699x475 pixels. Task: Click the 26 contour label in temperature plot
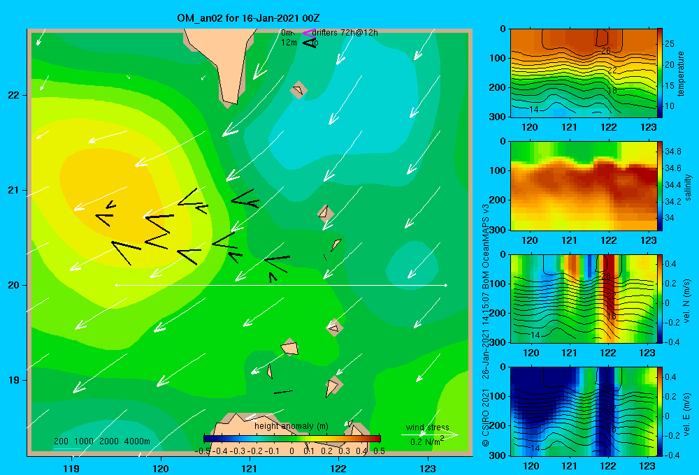click(605, 50)
